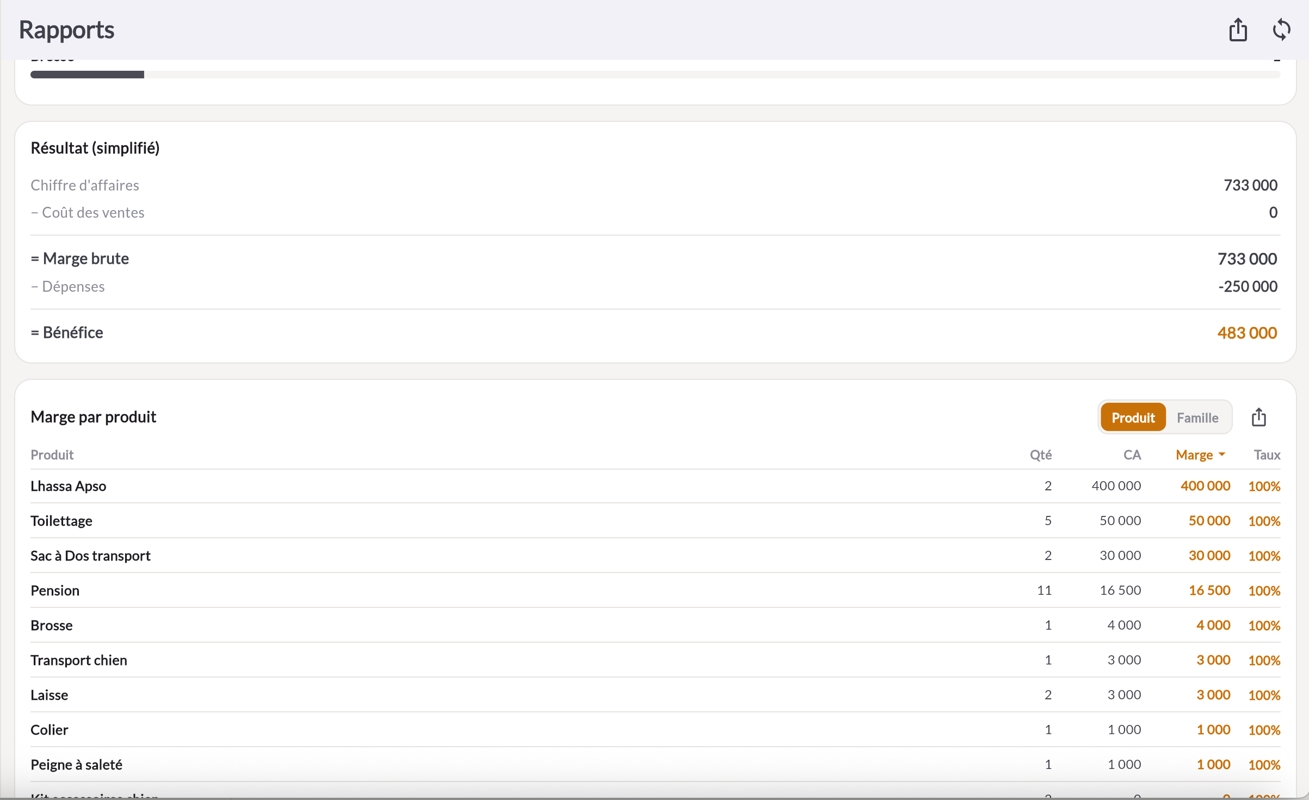Click the Résultat (simplifié) heading
Image resolution: width=1309 pixels, height=800 pixels.
pos(95,148)
